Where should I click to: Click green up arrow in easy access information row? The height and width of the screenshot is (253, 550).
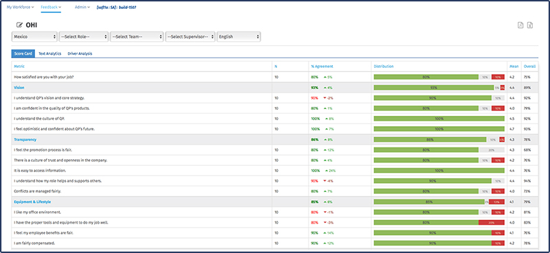coord(327,171)
